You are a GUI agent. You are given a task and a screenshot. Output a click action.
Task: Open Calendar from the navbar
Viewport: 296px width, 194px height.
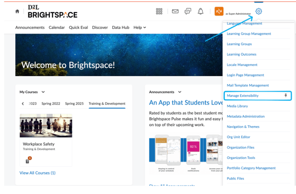57,27
